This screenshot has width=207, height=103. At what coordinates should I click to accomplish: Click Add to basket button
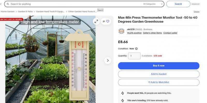[159, 74]
